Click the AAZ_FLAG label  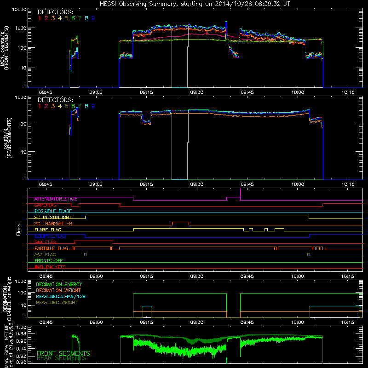pyautogui.click(x=45, y=255)
